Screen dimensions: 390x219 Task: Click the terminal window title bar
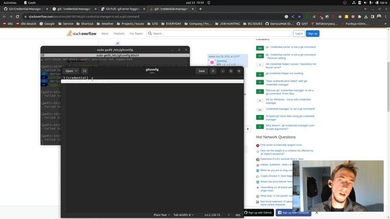(115, 50)
